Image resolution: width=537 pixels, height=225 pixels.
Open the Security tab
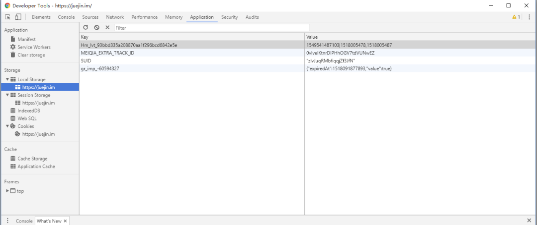tap(229, 17)
